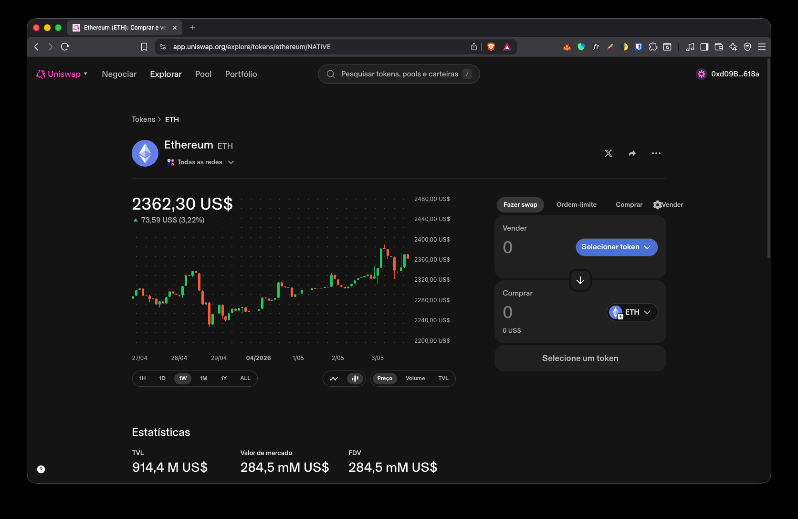Show the Preço chart
798x519 pixels.
385,378
